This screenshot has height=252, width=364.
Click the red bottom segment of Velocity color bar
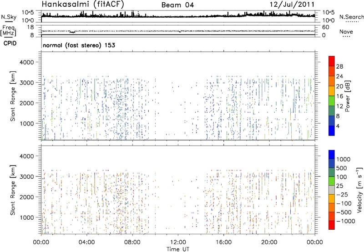tap(332, 225)
